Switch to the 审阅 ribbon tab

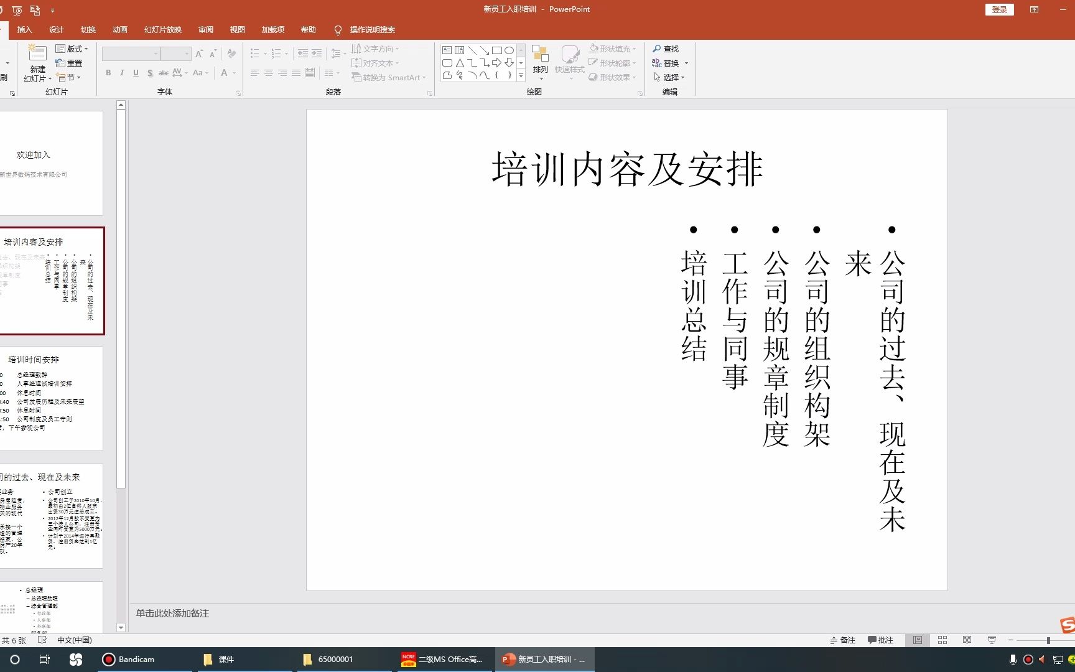tap(206, 29)
